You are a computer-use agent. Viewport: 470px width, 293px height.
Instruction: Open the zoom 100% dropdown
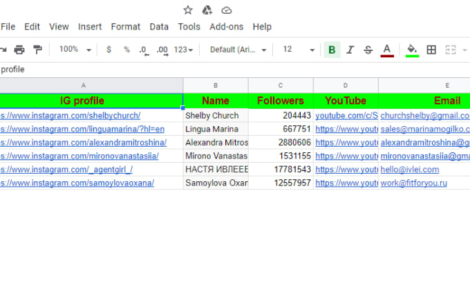75,50
